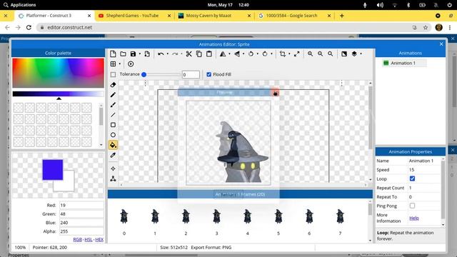Play the animation preview
Image resolution: width=457 pixels, height=257 pixels.
pyautogui.click(x=131, y=64)
